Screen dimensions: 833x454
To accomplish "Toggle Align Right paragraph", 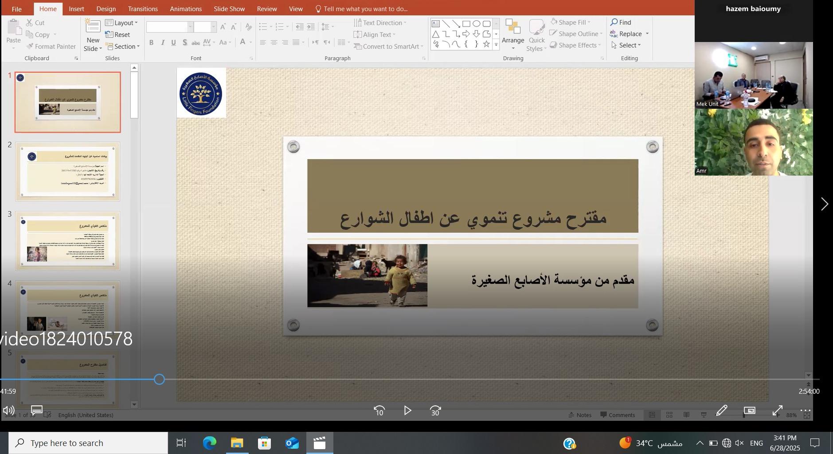I will (285, 43).
